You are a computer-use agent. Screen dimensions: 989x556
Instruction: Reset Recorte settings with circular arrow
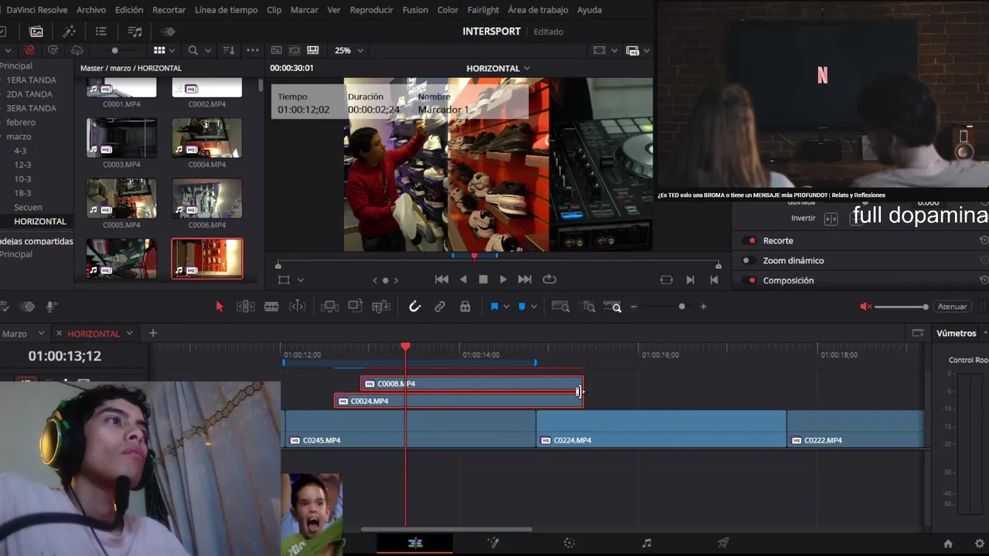pyautogui.click(x=984, y=241)
